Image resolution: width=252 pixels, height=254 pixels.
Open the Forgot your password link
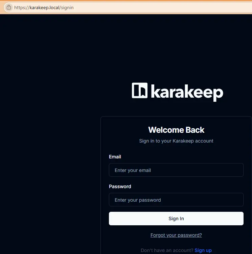pyautogui.click(x=176, y=235)
